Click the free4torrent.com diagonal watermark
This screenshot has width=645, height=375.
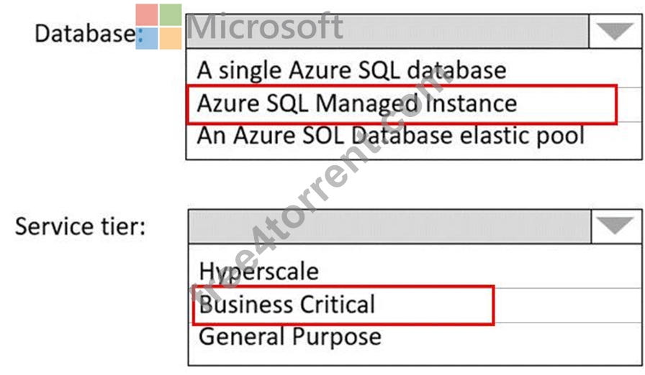tap(319, 186)
